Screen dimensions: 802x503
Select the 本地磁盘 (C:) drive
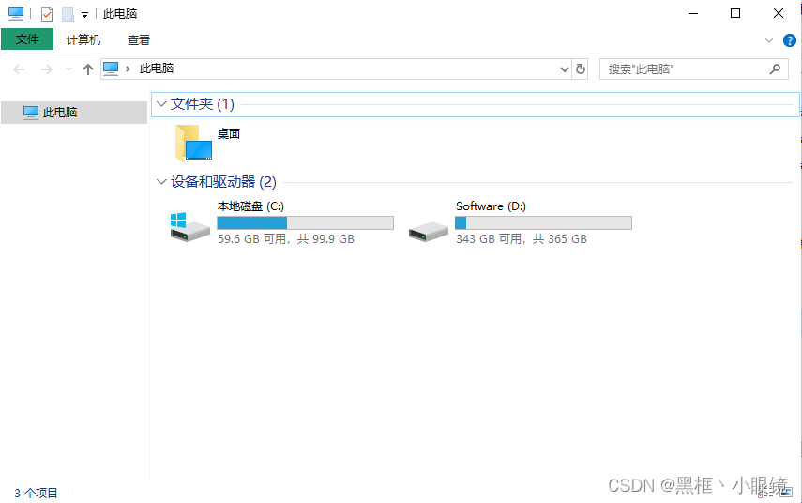point(281,222)
